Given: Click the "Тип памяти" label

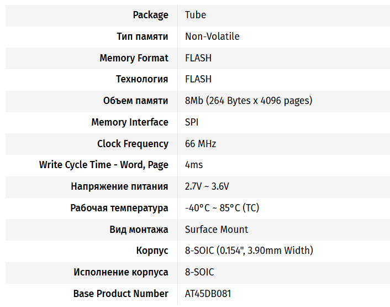Looking at the screenshot, I should [x=142, y=37].
